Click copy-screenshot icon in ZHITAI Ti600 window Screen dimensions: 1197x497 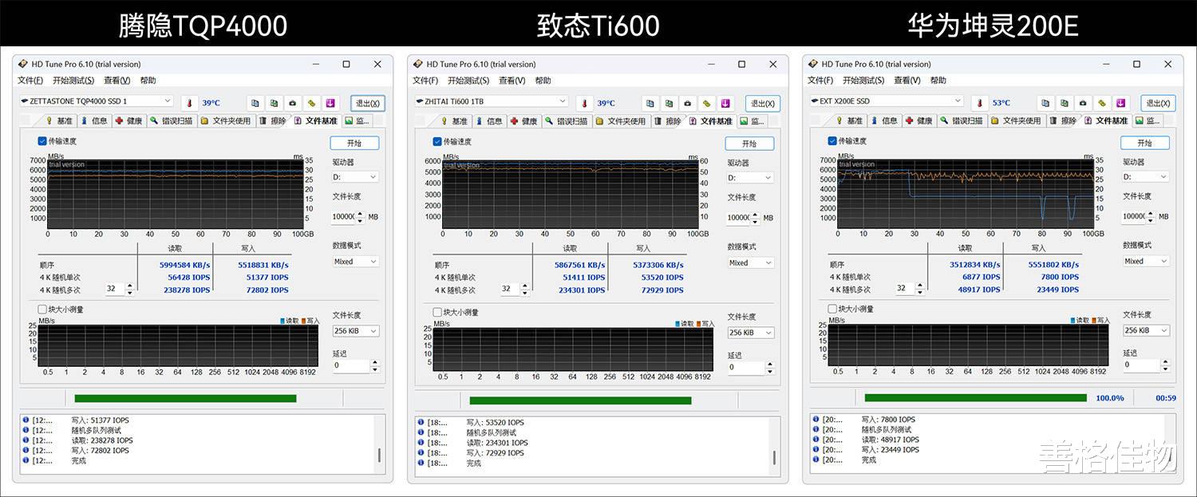tap(669, 103)
